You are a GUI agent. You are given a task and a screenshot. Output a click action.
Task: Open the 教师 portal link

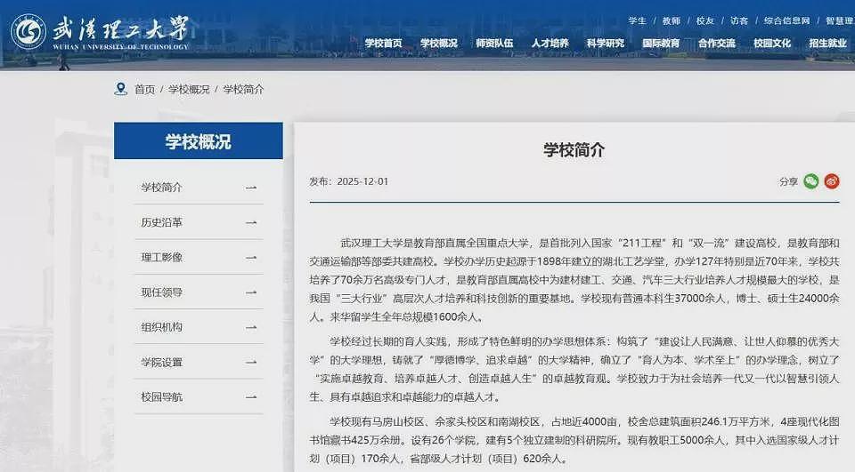[x=672, y=20]
